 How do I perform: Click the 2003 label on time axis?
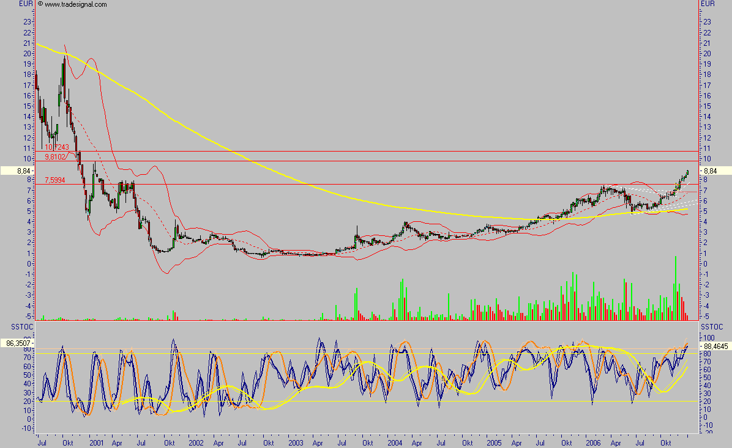point(296,441)
